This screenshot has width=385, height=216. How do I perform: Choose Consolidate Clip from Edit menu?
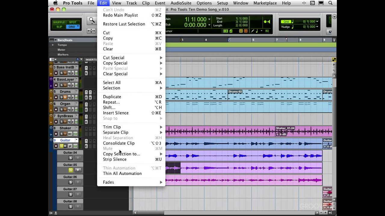(119, 143)
